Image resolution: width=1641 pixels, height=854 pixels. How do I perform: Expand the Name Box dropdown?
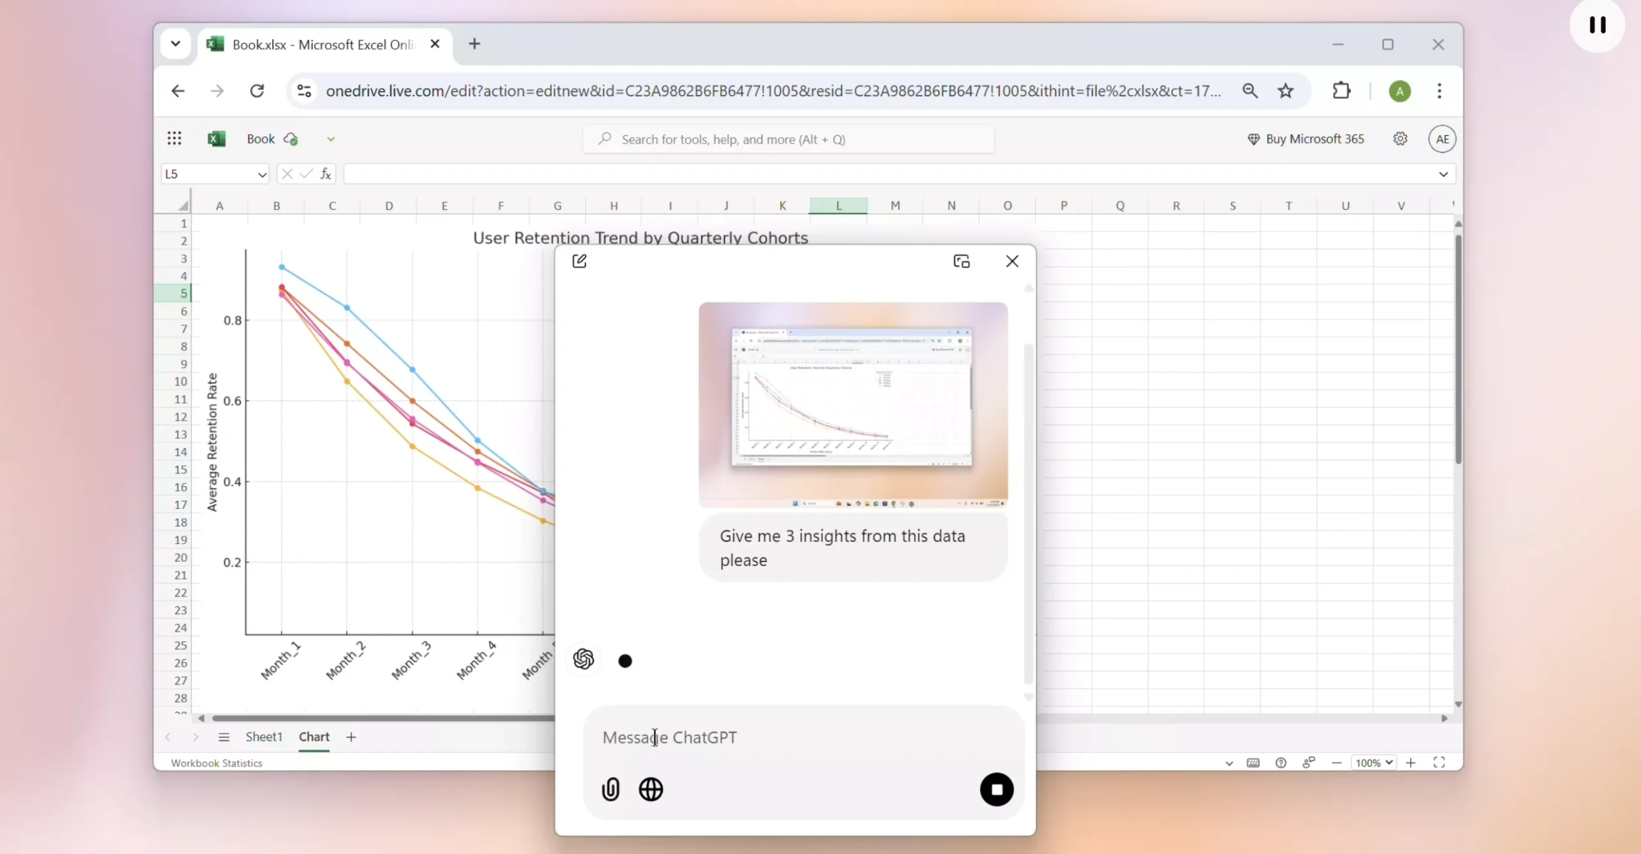pyautogui.click(x=262, y=174)
